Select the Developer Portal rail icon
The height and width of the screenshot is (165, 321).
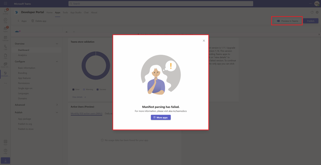[5, 74]
